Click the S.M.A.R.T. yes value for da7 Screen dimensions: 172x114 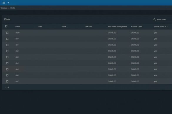pos(156,81)
